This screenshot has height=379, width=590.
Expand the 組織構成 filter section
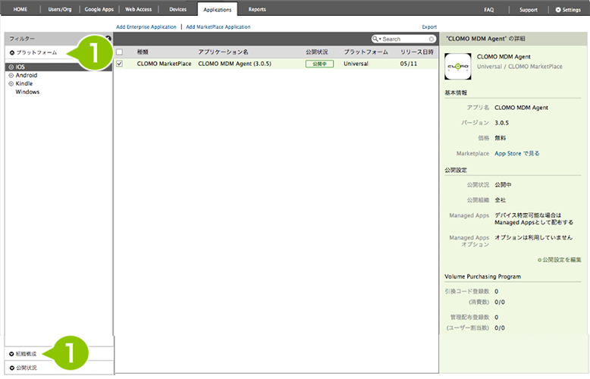pyautogui.click(x=23, y=354)
